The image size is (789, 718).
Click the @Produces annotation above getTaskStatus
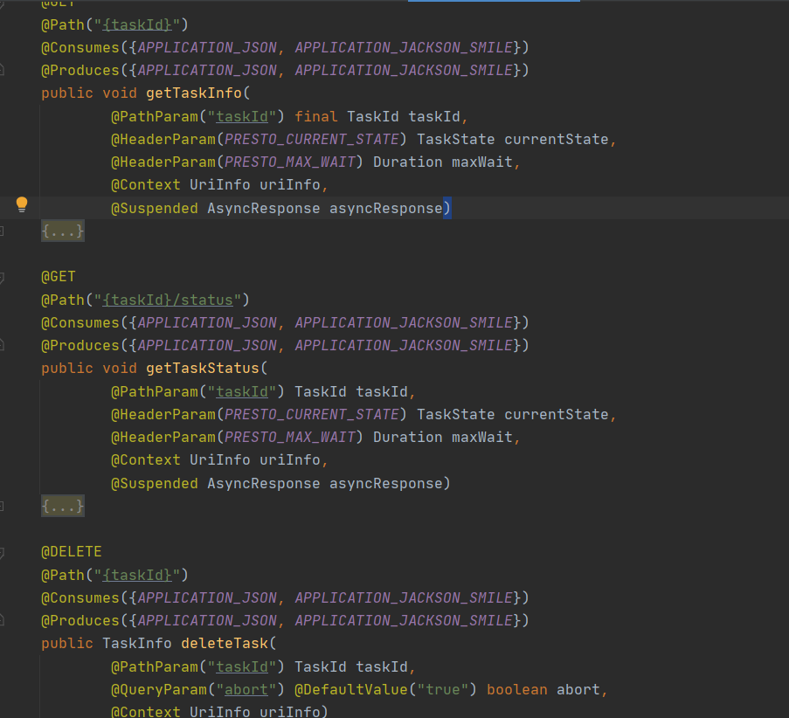(x=80, y=346)
